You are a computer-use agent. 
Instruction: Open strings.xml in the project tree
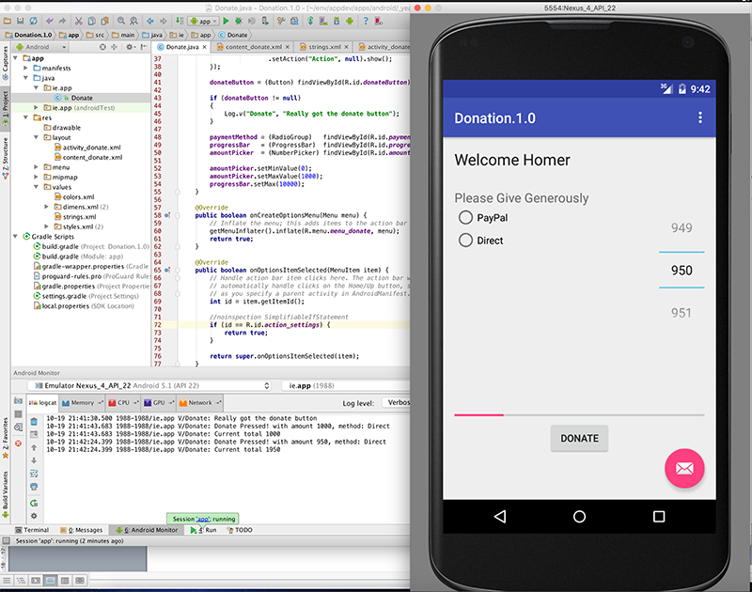click(x=78, y=216)
